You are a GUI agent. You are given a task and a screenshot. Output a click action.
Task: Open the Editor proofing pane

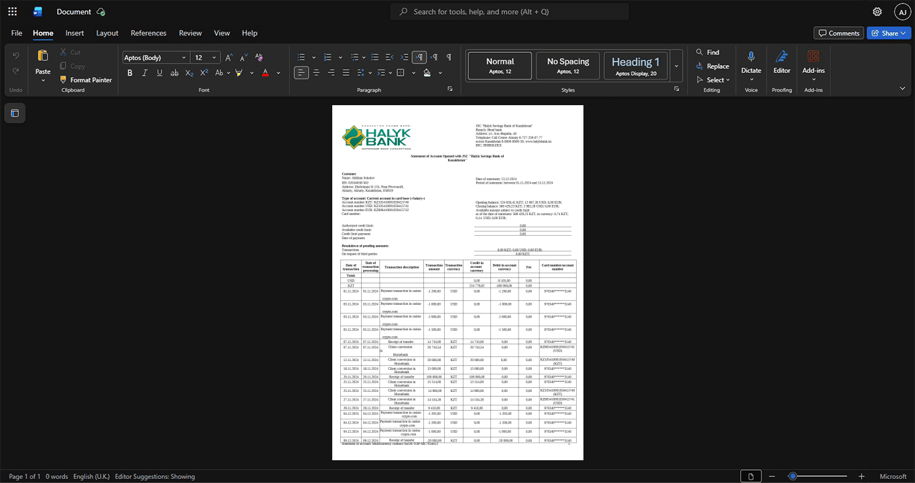coord(782,62)
